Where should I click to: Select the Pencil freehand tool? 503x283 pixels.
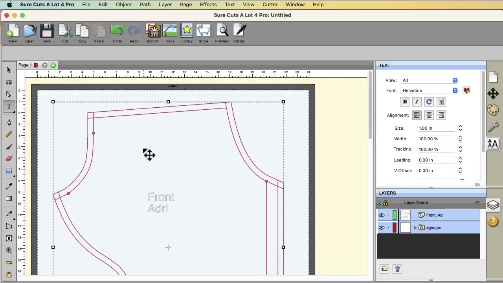pos(9,135)
